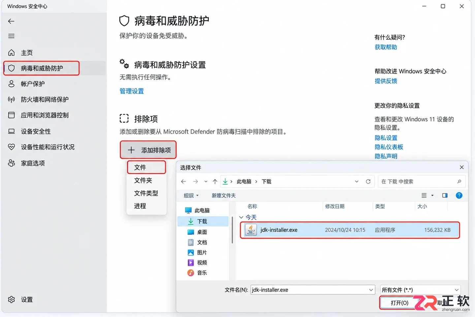The image size is (475, 317).
Task: Expand recent locations chevron in file dialog
Action: pyautogui.click(x=206, y=181)
